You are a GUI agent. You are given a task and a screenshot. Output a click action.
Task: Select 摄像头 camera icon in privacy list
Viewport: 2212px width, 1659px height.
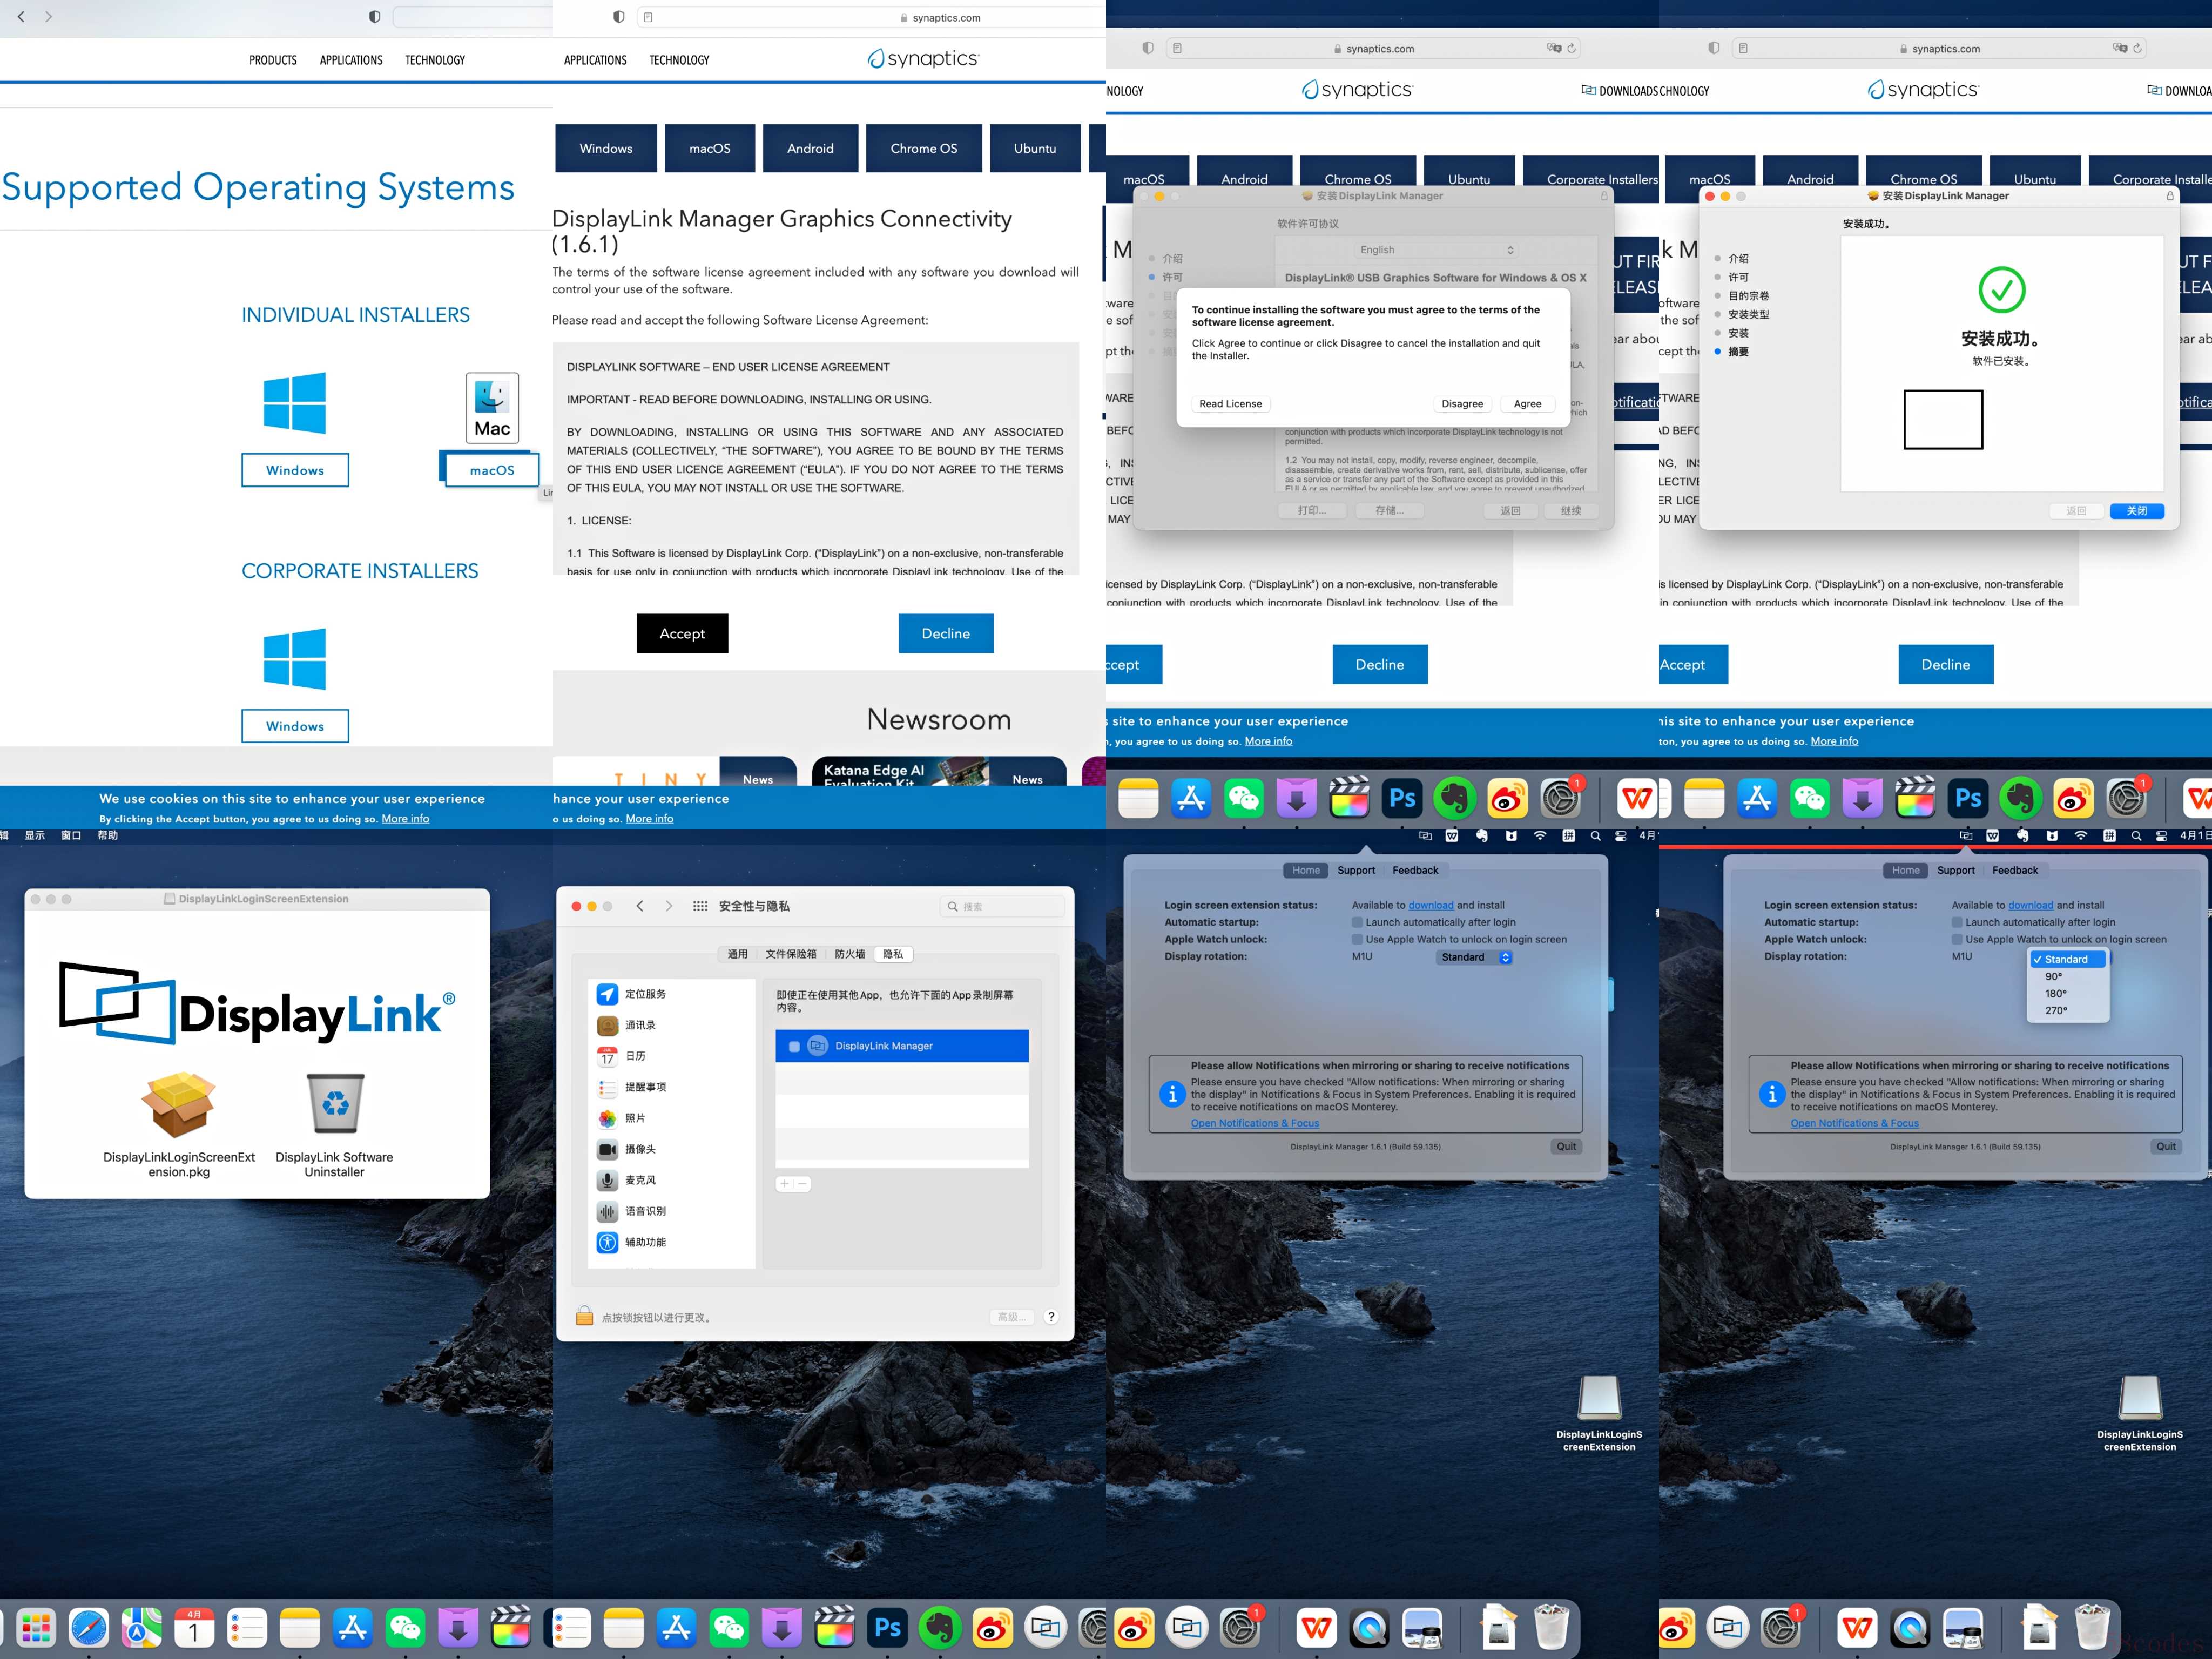[x=607, y=1149]
